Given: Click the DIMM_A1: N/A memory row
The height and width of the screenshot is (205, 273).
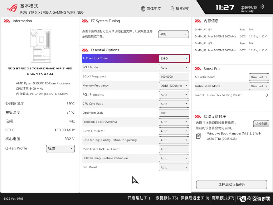Looking at the screenshot, I should point(224,29).
